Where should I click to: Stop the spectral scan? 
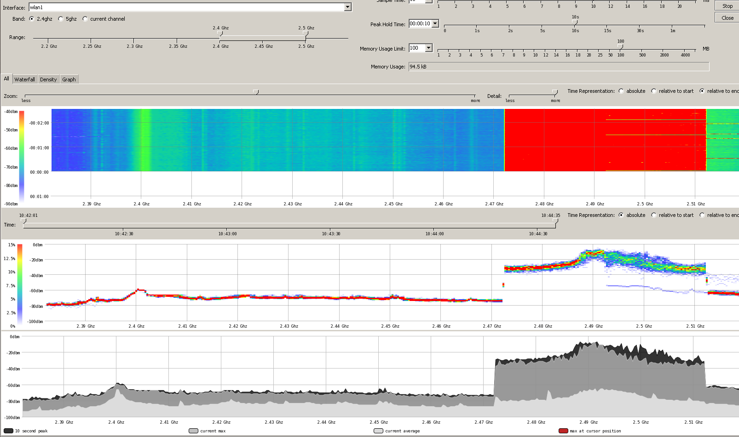727,6
